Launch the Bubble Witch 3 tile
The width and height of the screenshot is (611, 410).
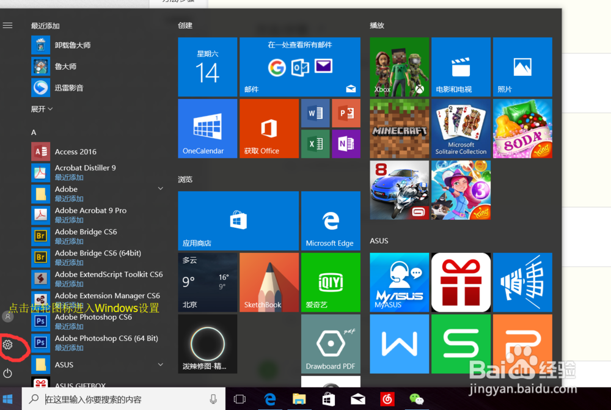(x=461, y=190)
